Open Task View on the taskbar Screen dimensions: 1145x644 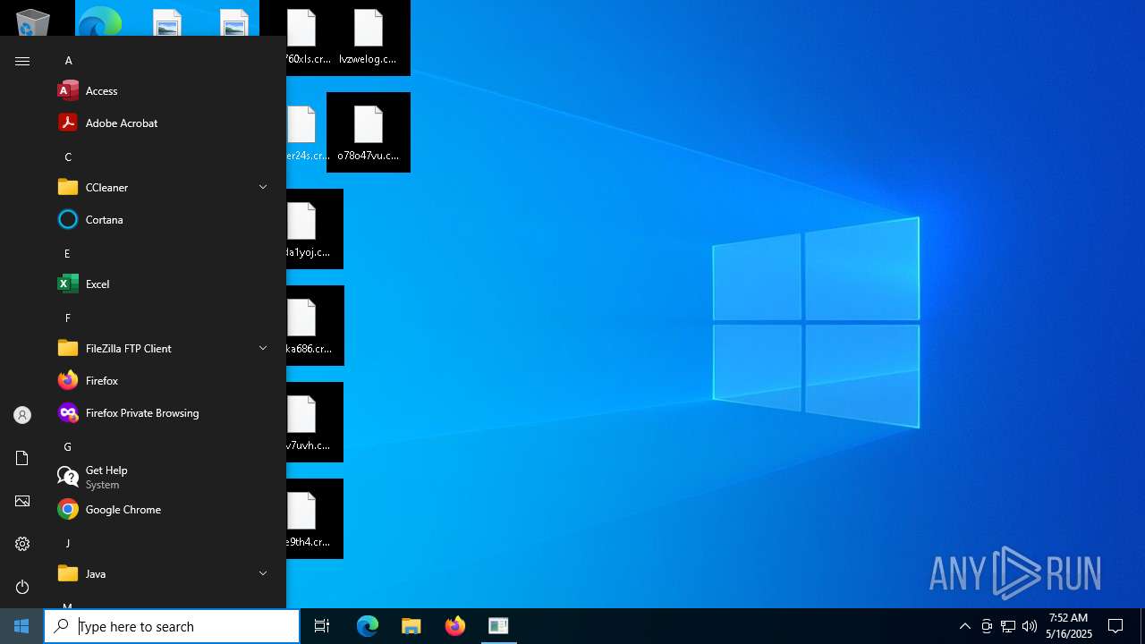point(322,626)
